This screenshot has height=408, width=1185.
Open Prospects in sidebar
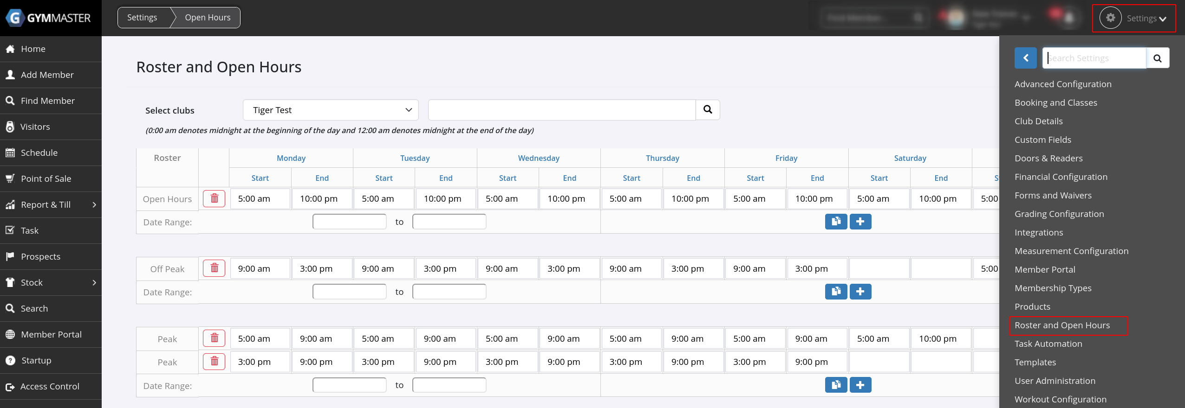pyautogui.click(x=51, y=257)
